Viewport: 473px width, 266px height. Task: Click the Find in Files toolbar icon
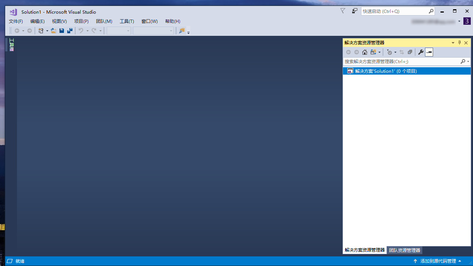(x=181, y=31)
